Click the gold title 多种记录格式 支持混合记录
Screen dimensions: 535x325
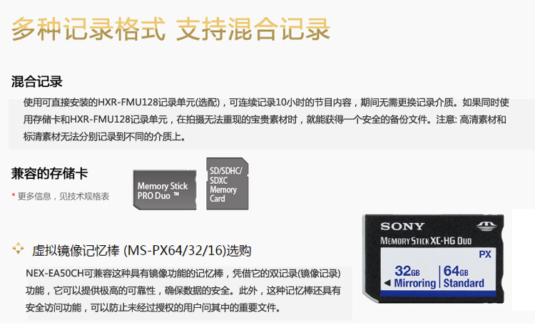pos(171,29)
